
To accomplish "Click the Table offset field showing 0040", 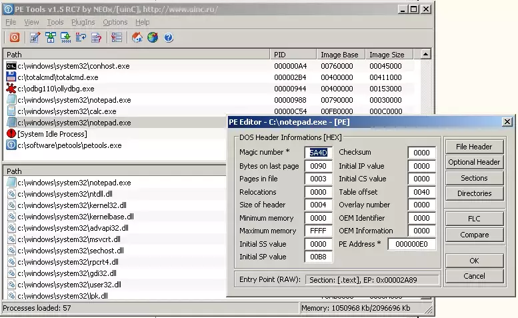I will coord(421,192).
